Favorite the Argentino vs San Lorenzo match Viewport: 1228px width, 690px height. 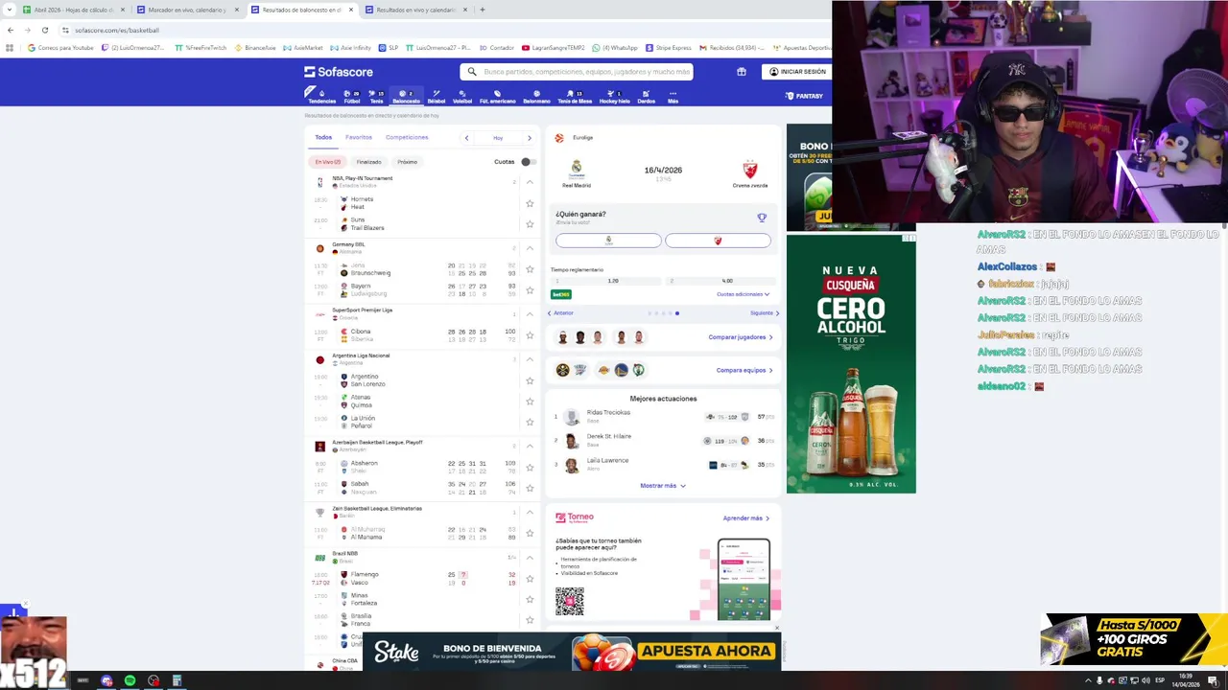coord(530,380)
